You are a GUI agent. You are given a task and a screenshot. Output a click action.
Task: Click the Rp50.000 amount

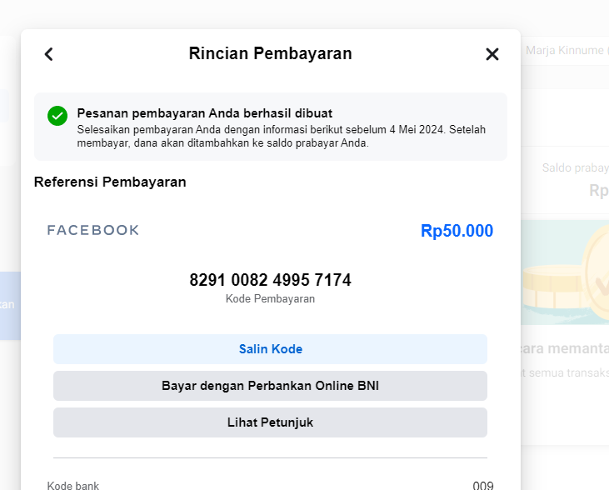click(457, 231)
